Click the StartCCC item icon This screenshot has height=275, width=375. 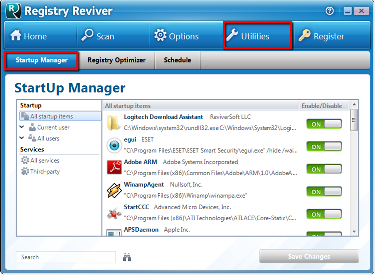click(x=114, y=212)
